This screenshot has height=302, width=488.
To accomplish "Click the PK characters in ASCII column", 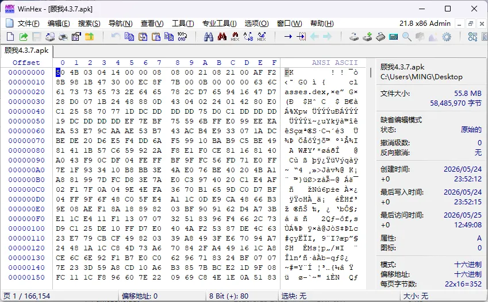I will point(289,72).
